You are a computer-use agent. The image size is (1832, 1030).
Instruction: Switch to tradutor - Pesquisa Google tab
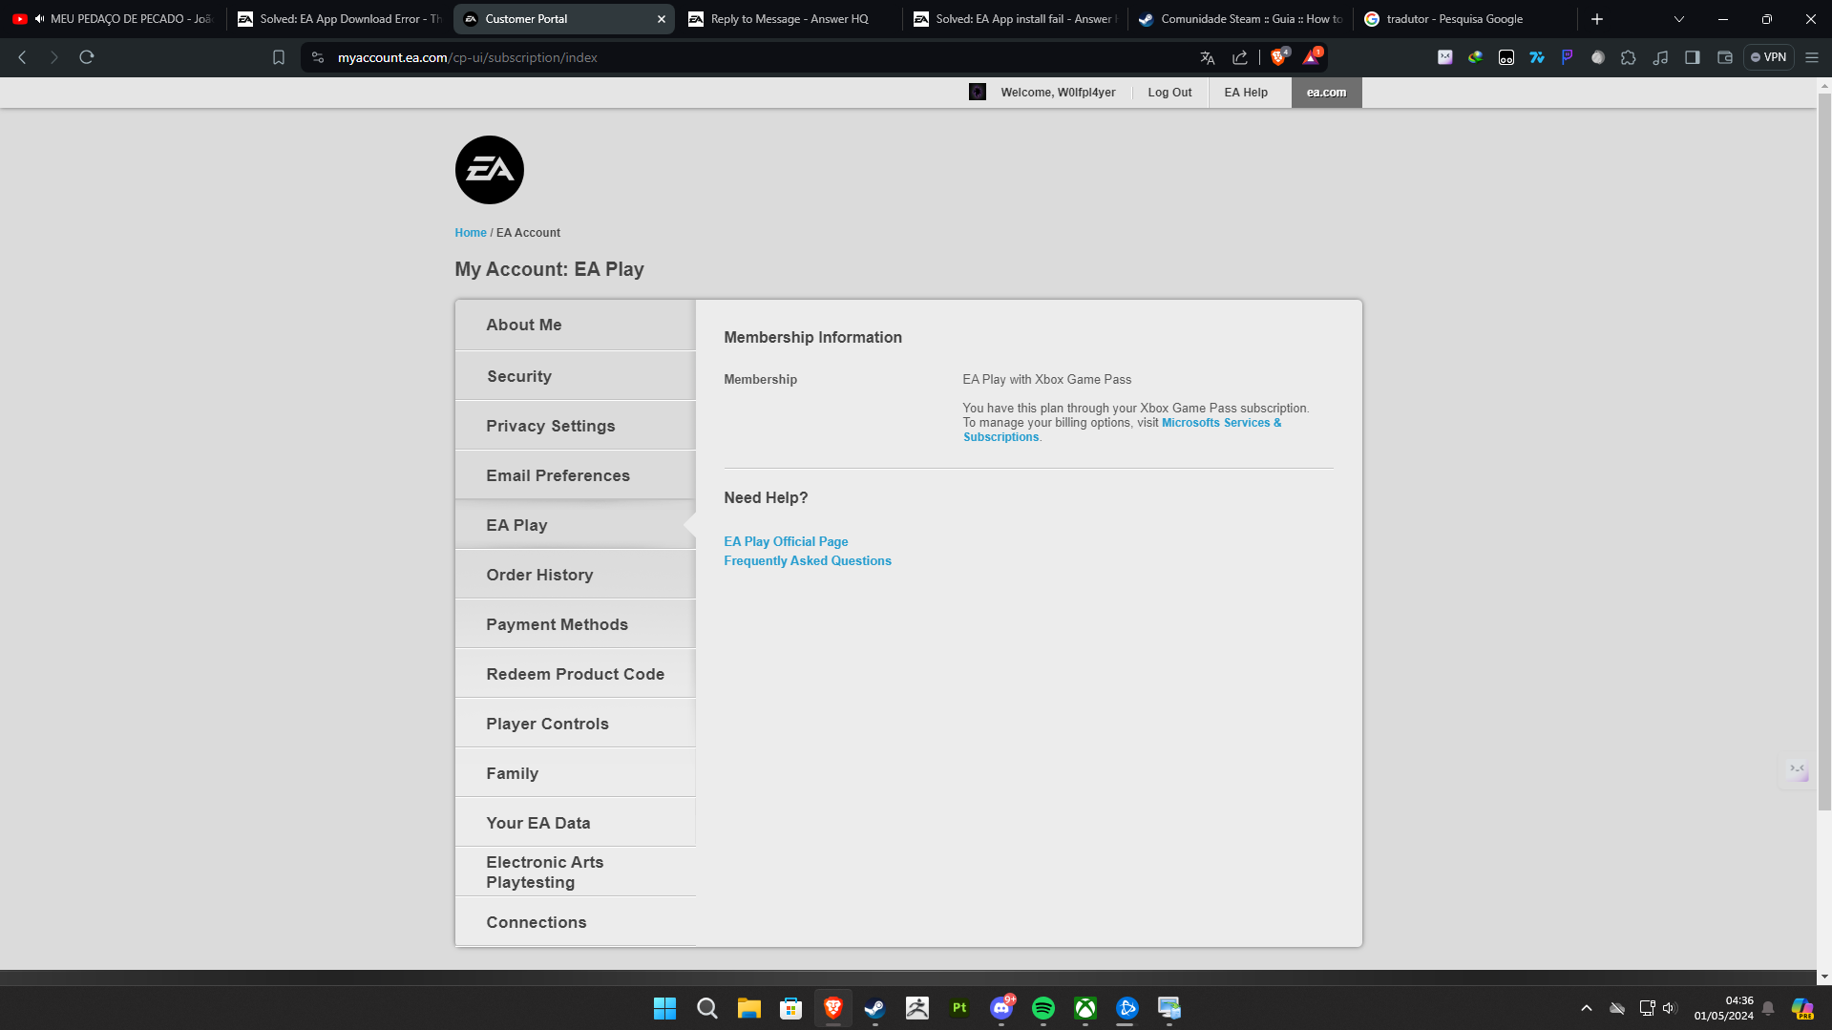(1465, 19)
